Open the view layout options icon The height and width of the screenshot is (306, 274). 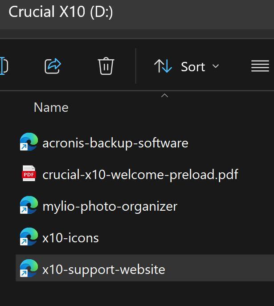260,66
